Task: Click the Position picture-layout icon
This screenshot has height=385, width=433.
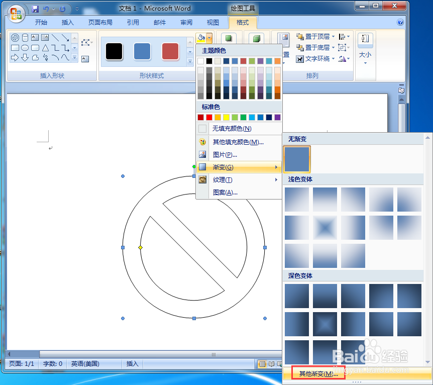Action: pyautogui.click(x=283, y=40)
